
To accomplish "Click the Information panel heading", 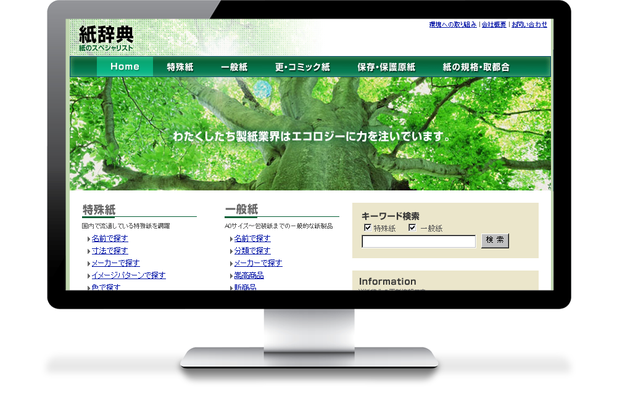I will (x=387, y=282).
